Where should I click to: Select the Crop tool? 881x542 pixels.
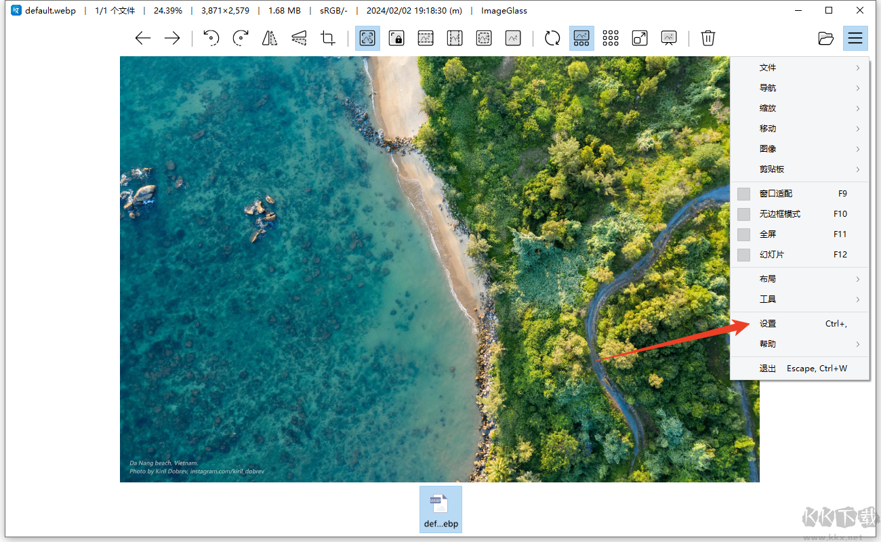coord(328,38)
